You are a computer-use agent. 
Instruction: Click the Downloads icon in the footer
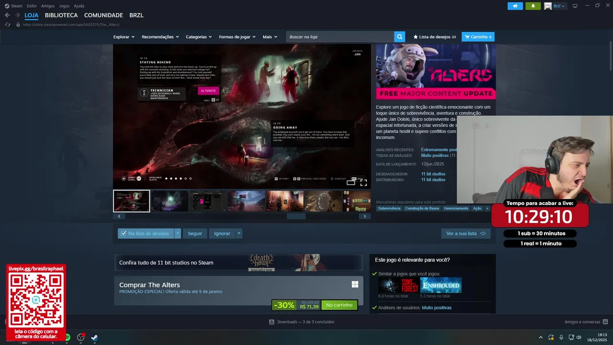272,322
